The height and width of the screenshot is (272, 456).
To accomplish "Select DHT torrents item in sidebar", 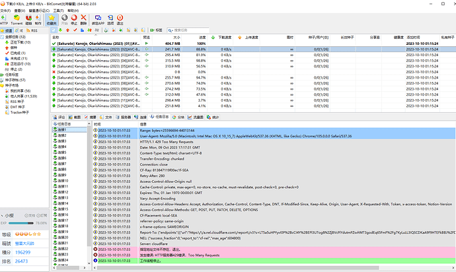I will coord(17,107).
